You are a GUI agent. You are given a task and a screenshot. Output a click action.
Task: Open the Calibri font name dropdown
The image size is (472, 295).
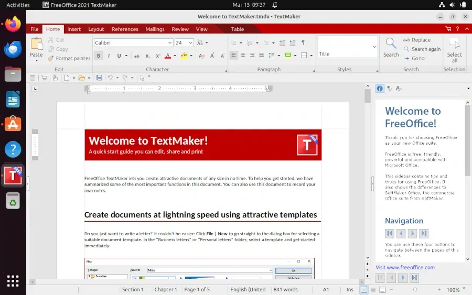point(169,42)
